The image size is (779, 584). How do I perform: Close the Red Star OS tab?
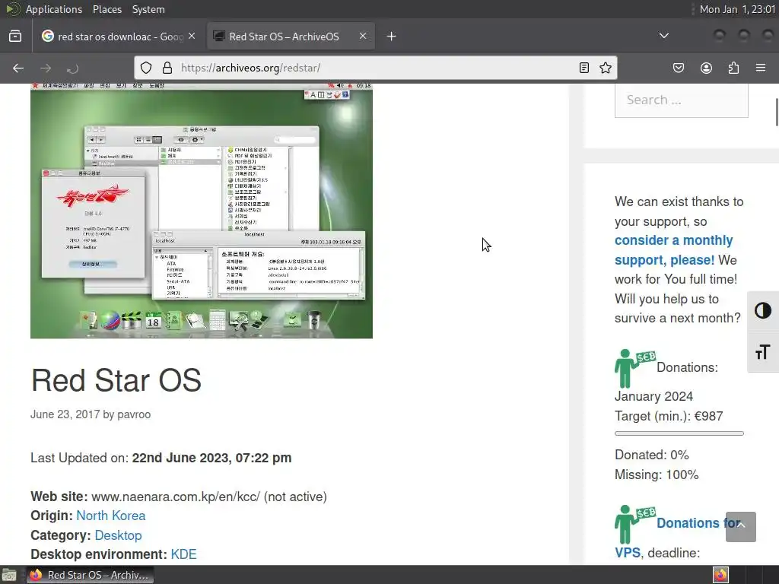point(363,36)
